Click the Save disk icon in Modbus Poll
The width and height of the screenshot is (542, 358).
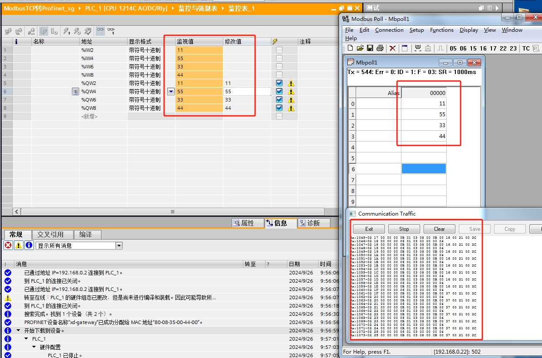pos(370,48)
